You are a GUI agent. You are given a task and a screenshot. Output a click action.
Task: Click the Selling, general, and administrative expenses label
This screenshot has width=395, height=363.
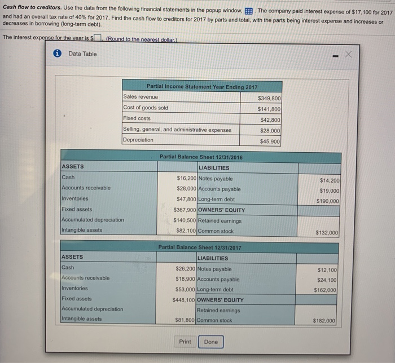(177, 130)
